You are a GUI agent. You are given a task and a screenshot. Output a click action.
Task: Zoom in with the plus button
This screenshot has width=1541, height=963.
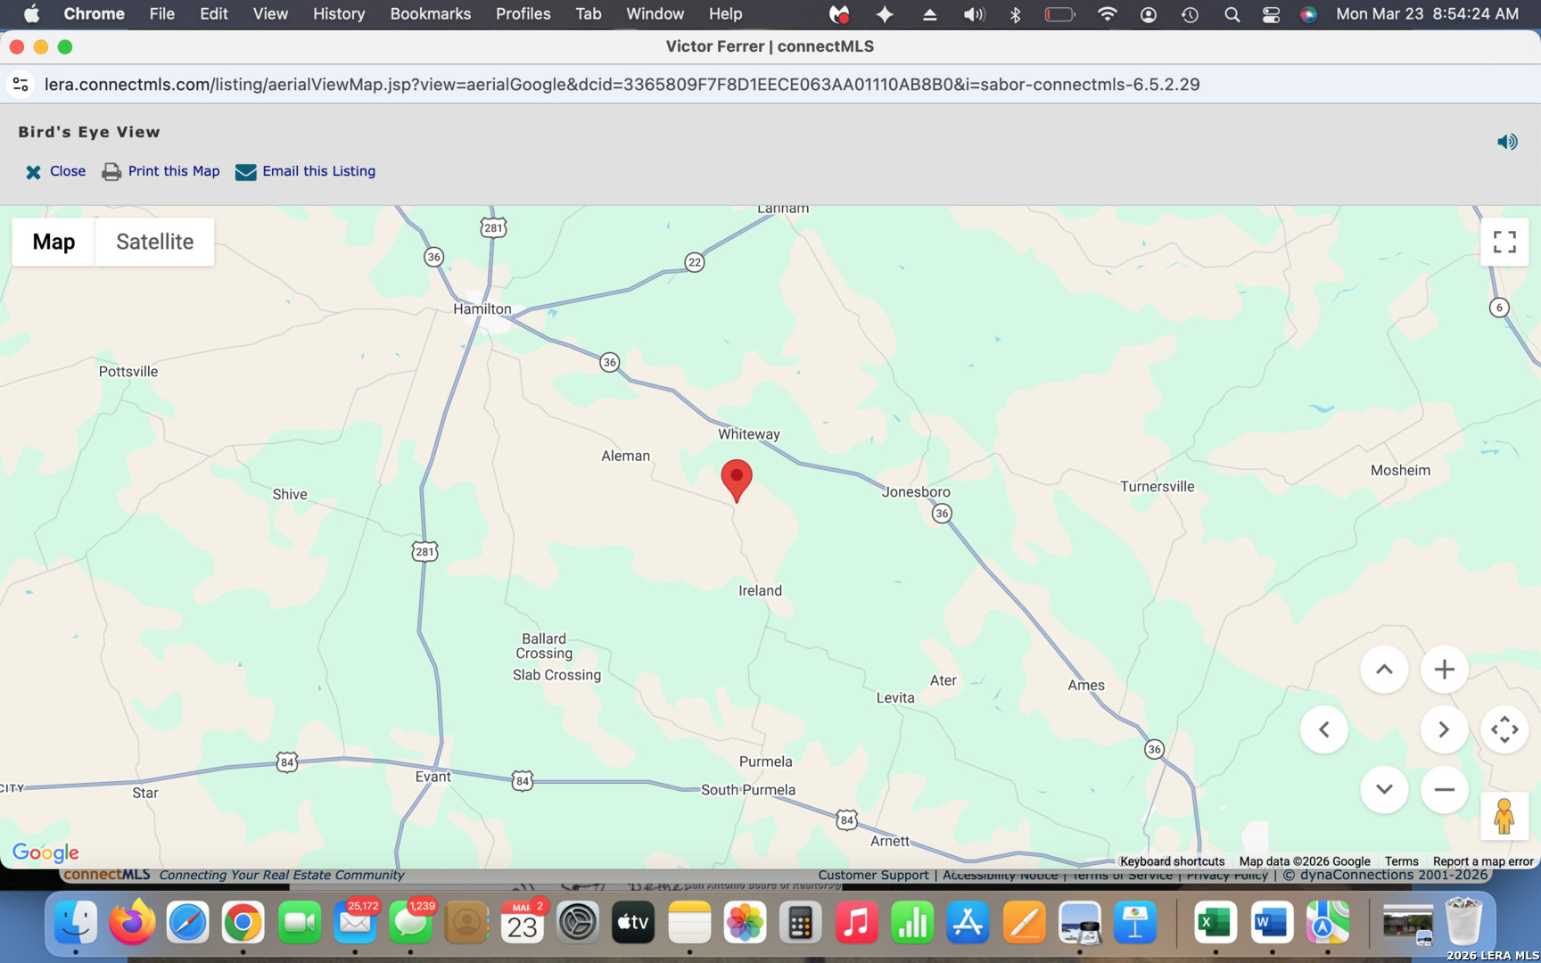click(x=1444, y=670)
